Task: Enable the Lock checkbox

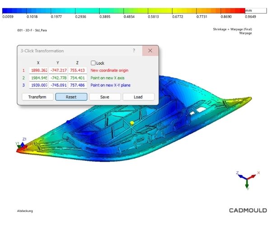Action: 93,63
